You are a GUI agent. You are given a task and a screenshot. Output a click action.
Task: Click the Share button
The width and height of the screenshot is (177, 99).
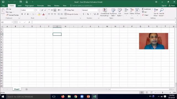(x=172, y=5)
